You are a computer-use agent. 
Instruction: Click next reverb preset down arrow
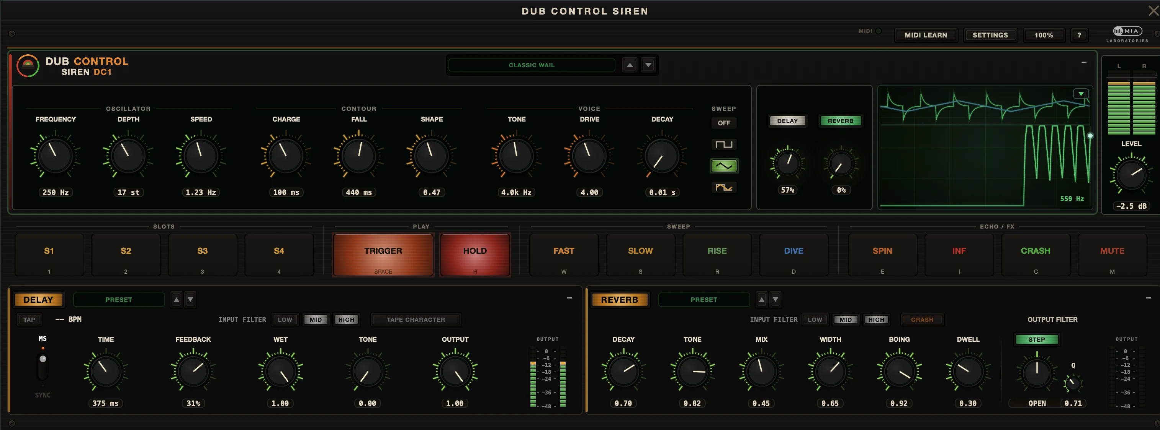coord(775,300)
